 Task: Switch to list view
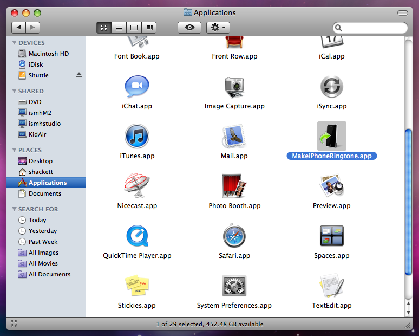(x=119, y=28)
